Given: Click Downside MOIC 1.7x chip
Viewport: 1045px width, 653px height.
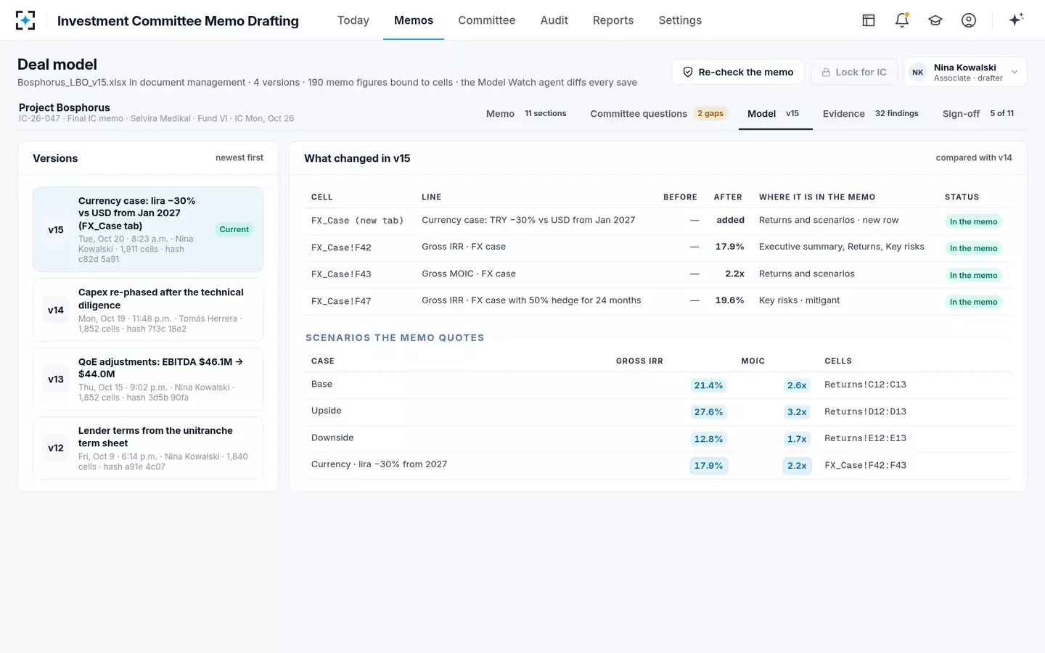Looking at the screenshot, I should [797, 439].
